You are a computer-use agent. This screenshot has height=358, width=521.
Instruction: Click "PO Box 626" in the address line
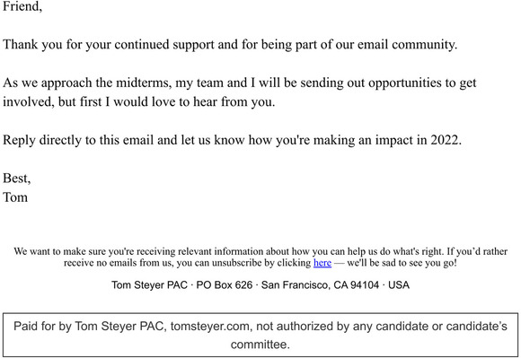(x=225, y=285)
